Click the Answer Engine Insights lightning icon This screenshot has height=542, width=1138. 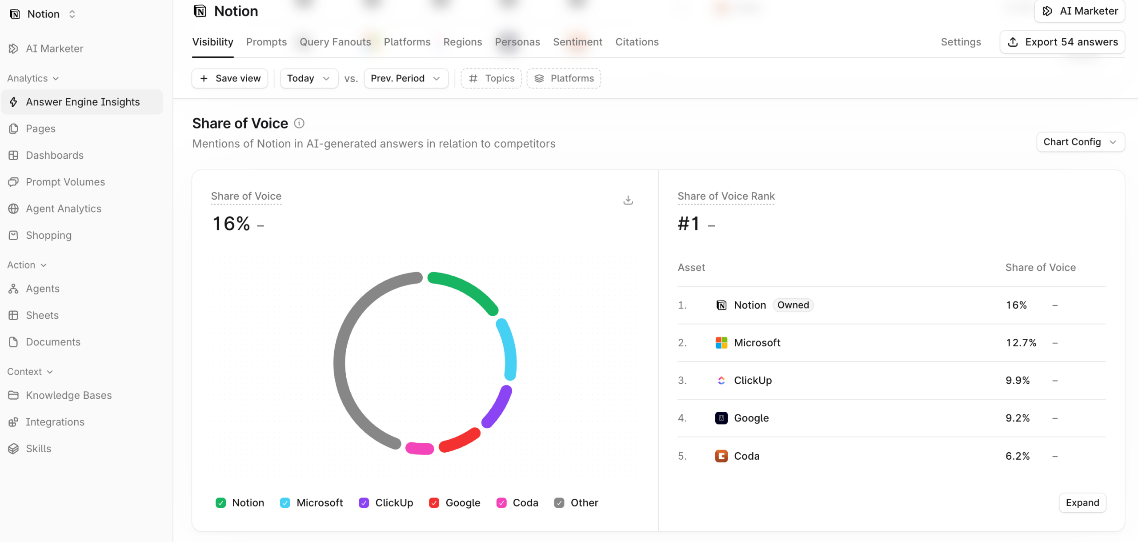pos(13,102)
